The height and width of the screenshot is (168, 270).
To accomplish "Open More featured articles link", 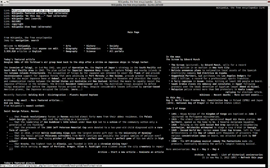I will (47, 101).
